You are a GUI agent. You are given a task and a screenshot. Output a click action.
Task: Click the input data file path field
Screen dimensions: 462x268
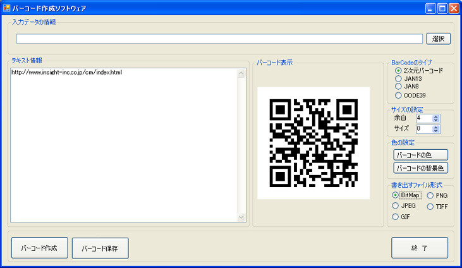point(219,39)
